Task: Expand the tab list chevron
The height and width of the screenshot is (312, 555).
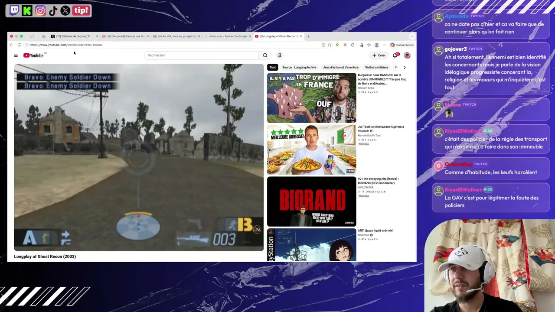Action: [x=412, y=36]
